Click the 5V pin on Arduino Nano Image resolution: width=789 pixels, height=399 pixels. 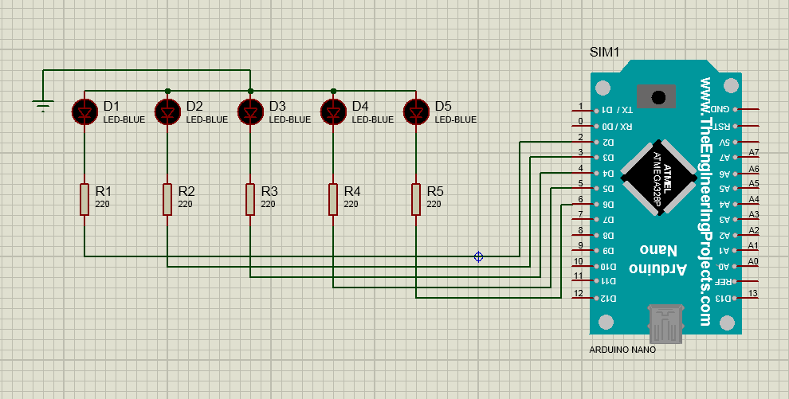point(735,142)
